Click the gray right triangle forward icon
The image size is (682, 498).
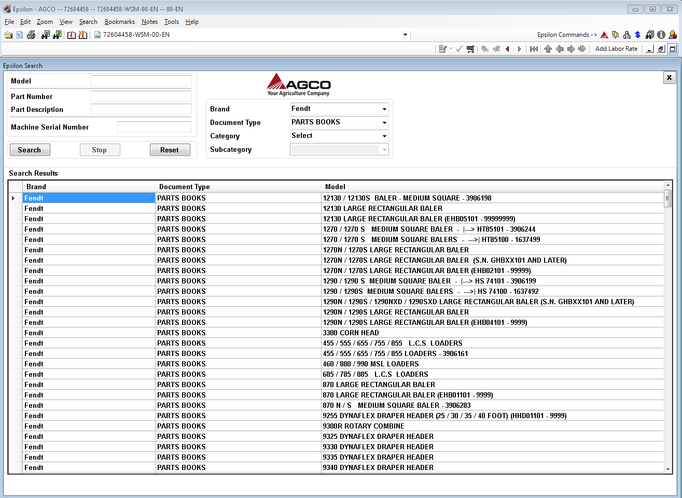[519, 49]
